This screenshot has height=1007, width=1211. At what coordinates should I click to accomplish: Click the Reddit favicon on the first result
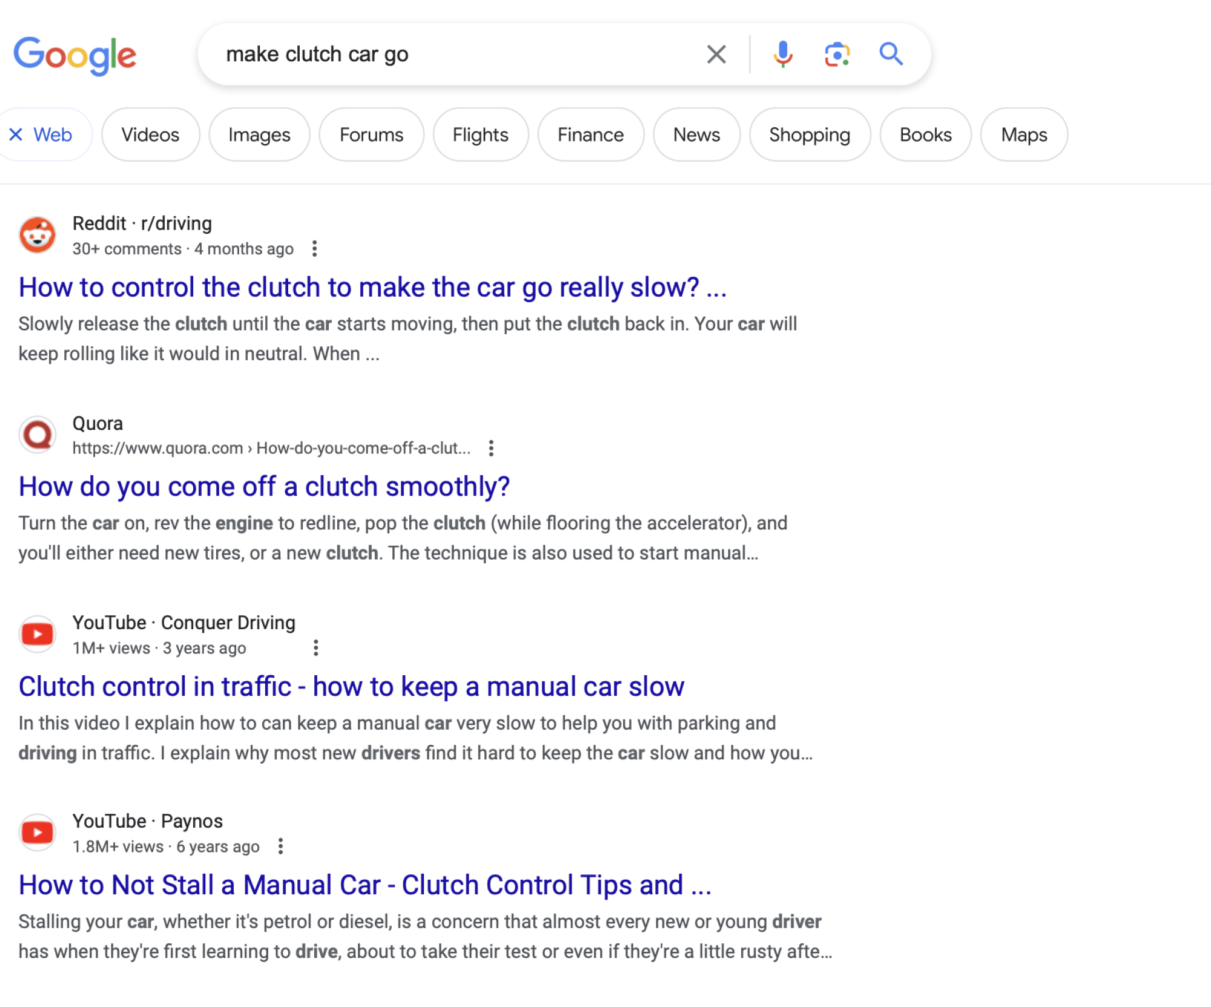coord(38,235)
